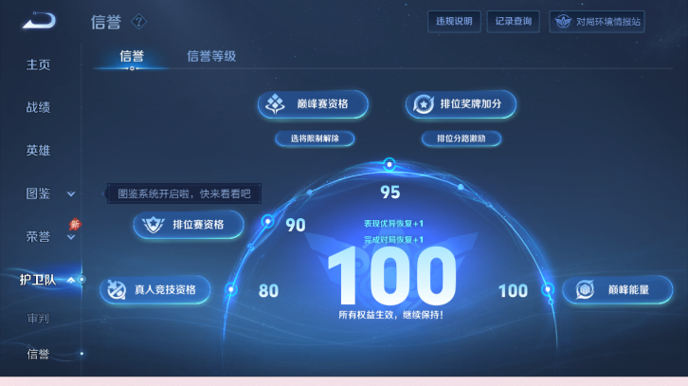Image resolution: width=688 pixels, height=386 pixels.
Task: Click the 100 score node on the arc
Action: coord(548,289)
